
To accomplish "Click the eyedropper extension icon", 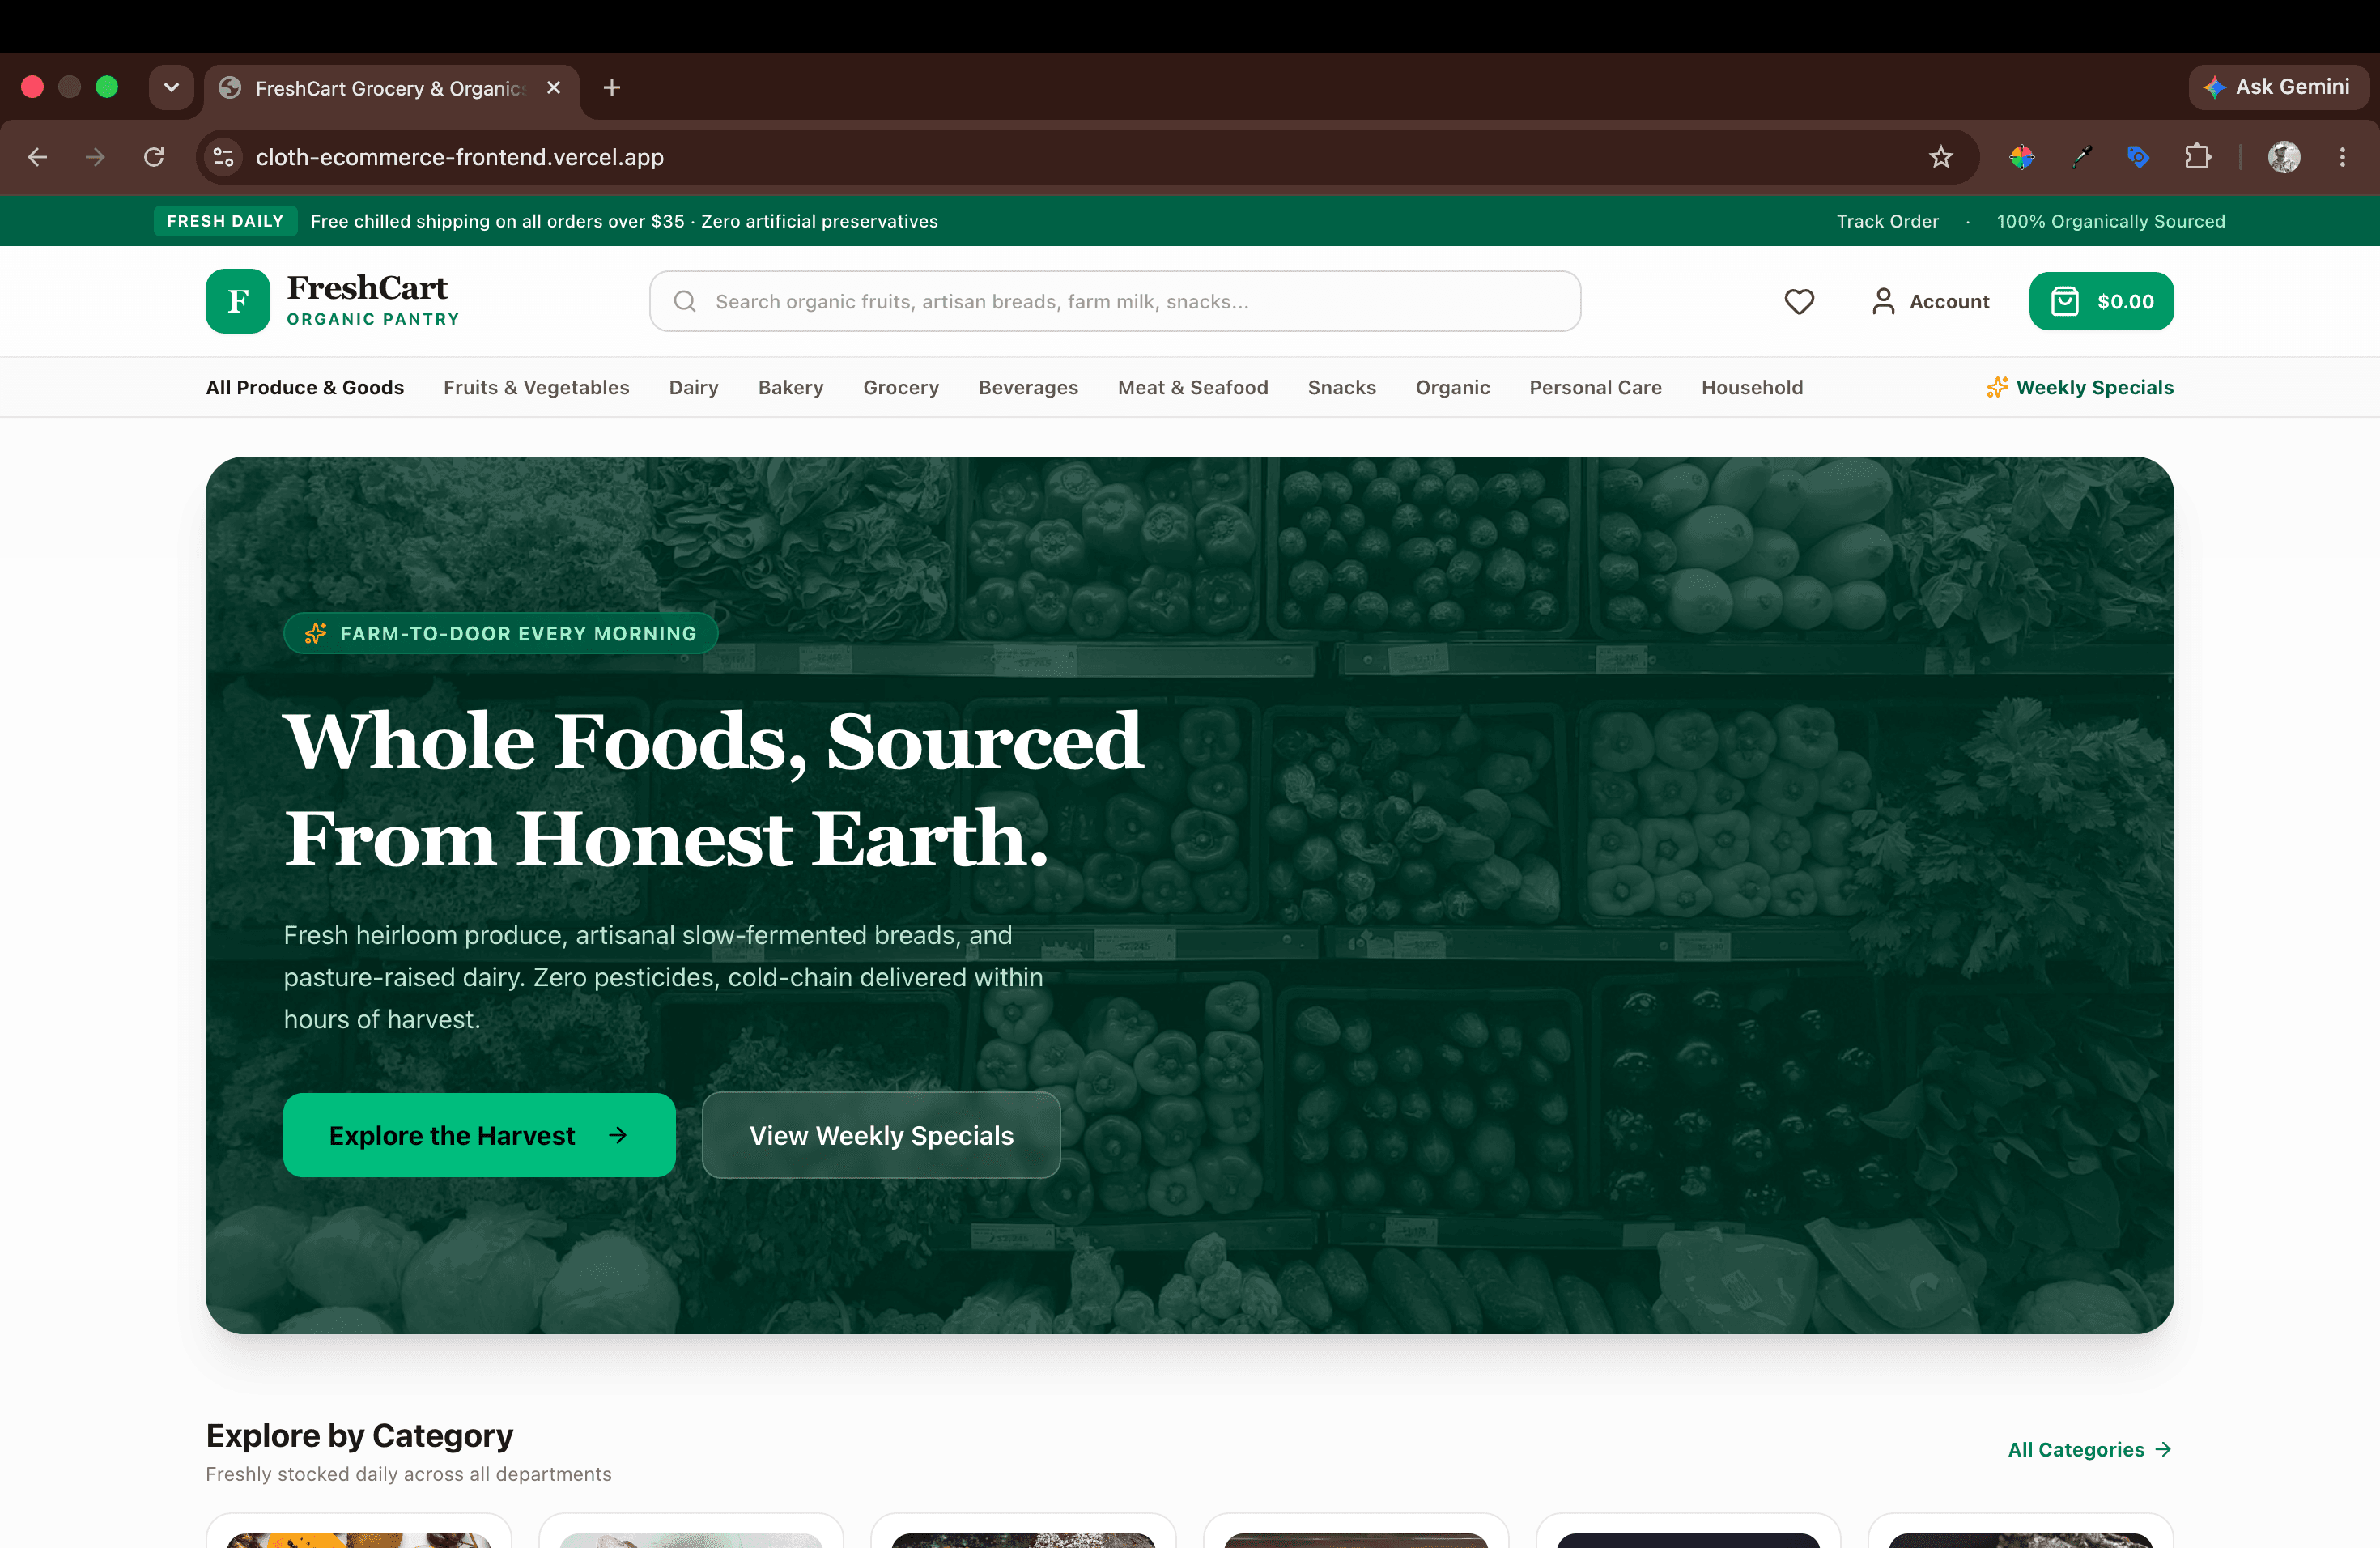I will click(x=2081, y=157).
